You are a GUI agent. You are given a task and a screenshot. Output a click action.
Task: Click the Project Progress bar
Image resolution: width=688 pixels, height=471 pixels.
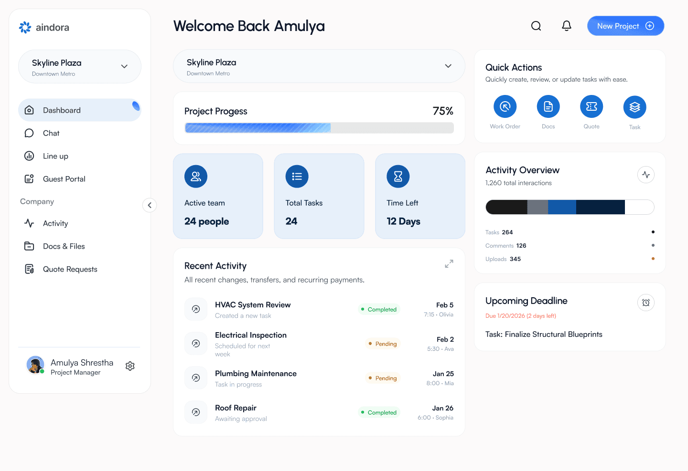click(x=319, y=128)
